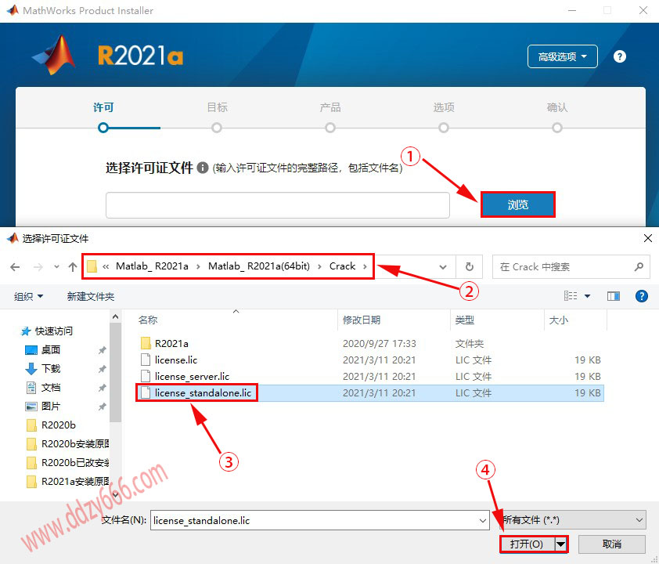Go back with the dialog back arrow
Screen dimensions: 659x564
15,266
